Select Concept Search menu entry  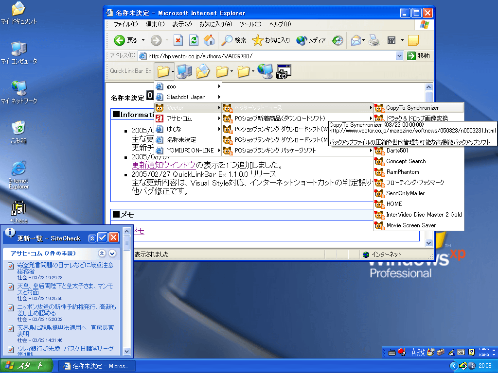(x=419, y=161)
